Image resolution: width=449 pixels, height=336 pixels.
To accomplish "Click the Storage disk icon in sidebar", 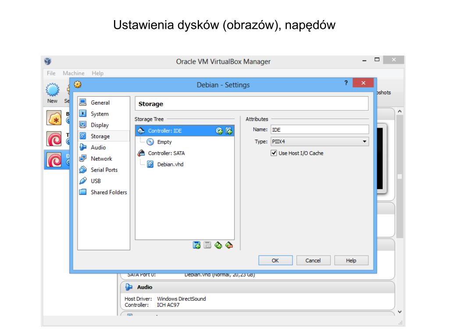I will click(83, 136).
